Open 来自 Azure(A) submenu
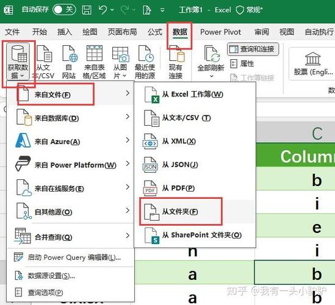This screenshot has height=305, width=335. coord(71,141)
